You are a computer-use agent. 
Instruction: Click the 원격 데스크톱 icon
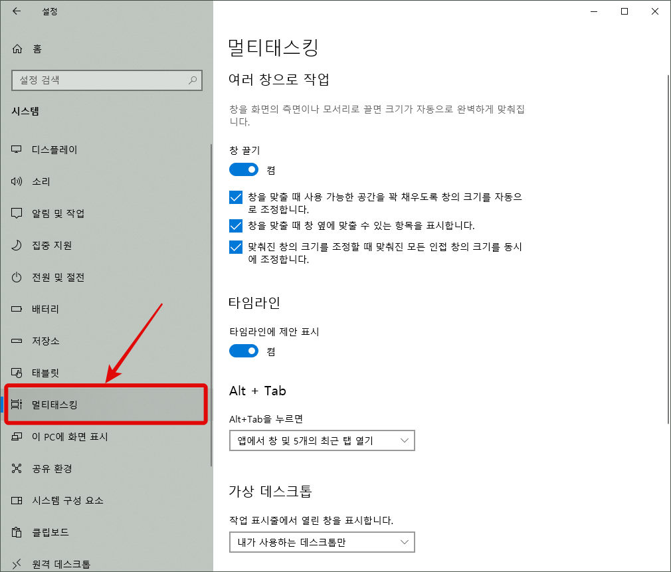pyautogui.click(x=17, y=564)
